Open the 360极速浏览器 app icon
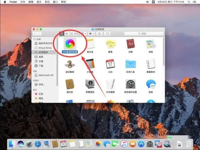Viewport: 200px width, 150px height. pos(70,43)
